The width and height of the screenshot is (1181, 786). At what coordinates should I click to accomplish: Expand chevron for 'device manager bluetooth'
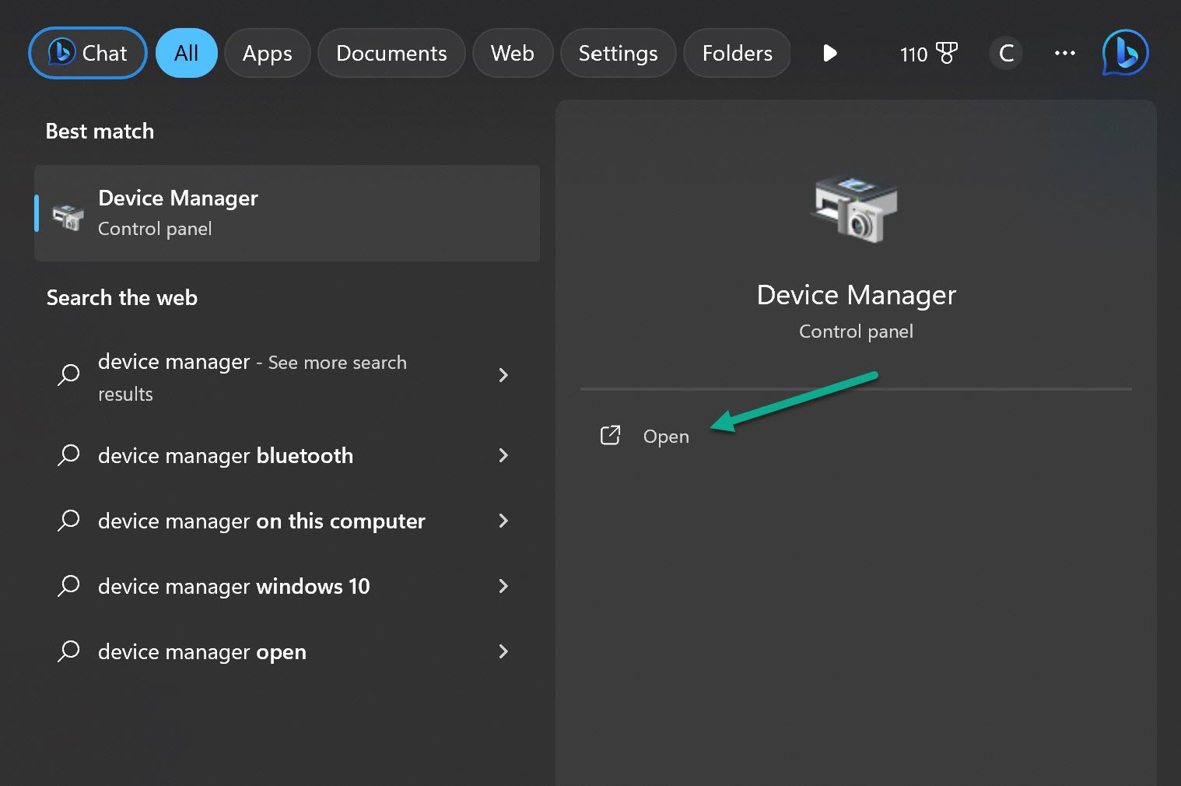(503, 455)
